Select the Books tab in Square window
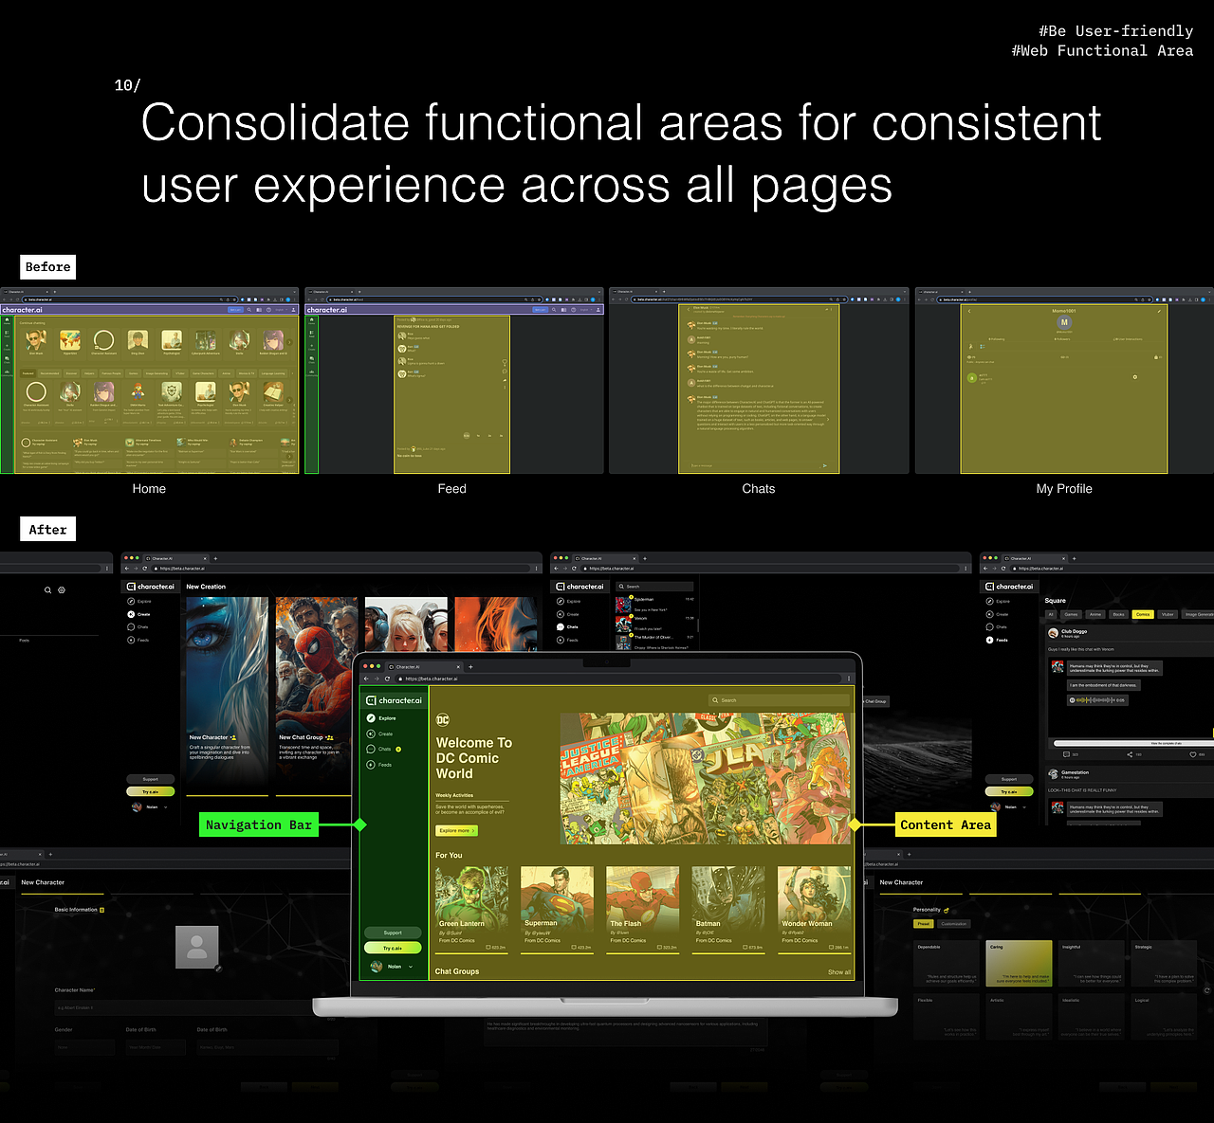Viewport: 1214px width, 1123px height. (x=1119, y=614)
